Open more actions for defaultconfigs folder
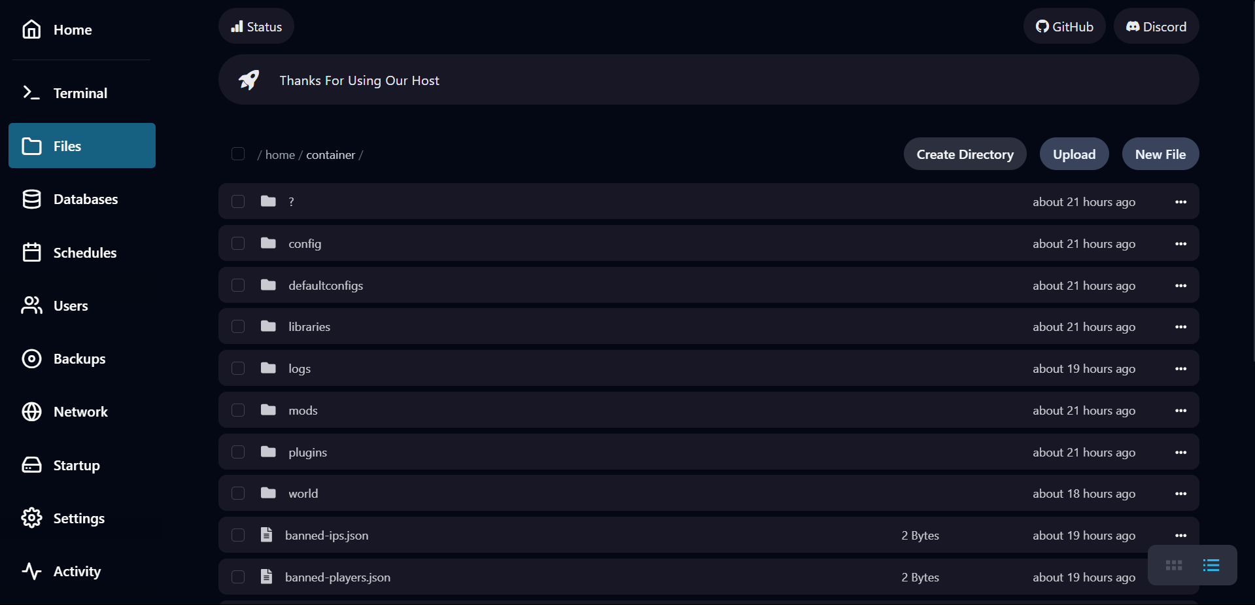The height and width of the screenshot is (605, 1255). (1180, 286)
